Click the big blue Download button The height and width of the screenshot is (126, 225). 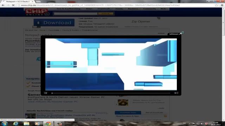[54, 22]
